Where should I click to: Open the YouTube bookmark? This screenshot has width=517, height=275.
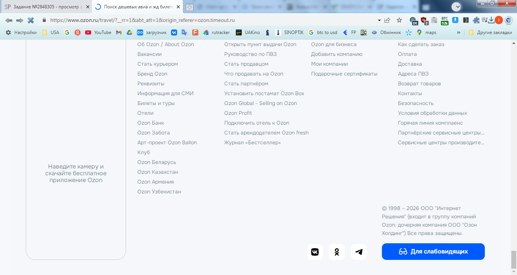(98, 32)
